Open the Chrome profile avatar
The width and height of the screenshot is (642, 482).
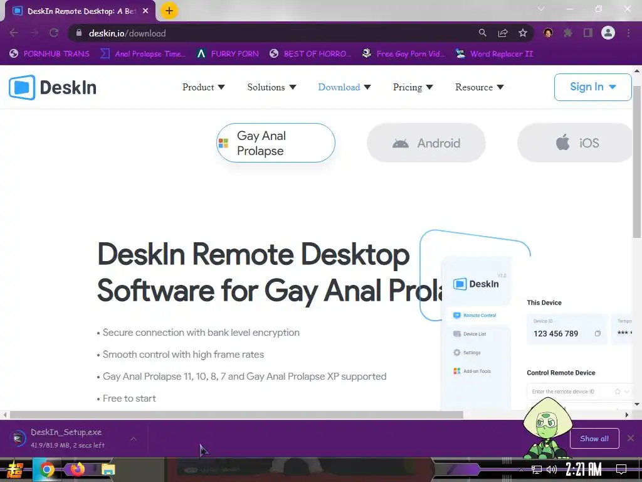[608, 33]
